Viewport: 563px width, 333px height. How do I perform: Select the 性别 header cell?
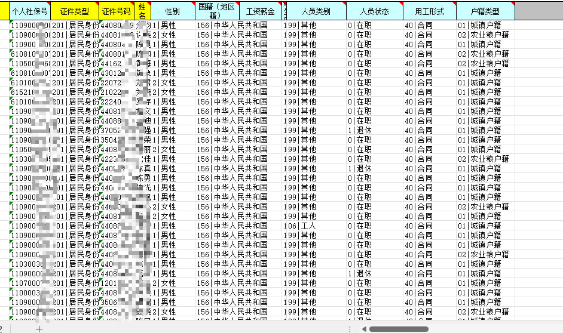click(x=173, y=11)
